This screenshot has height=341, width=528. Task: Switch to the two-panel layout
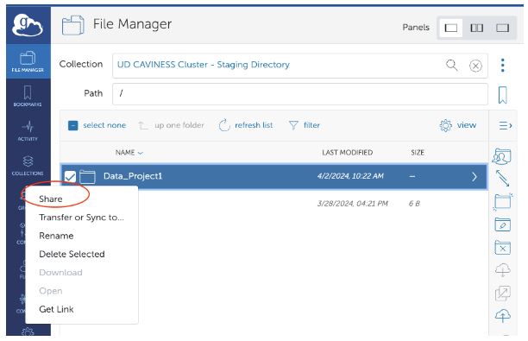tap(476, 28)
